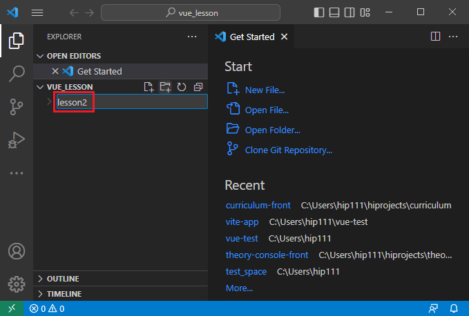Screen dimensions: 469x316
Task: Open recent project curriculum-front
Action: click(x=258, y=205)
